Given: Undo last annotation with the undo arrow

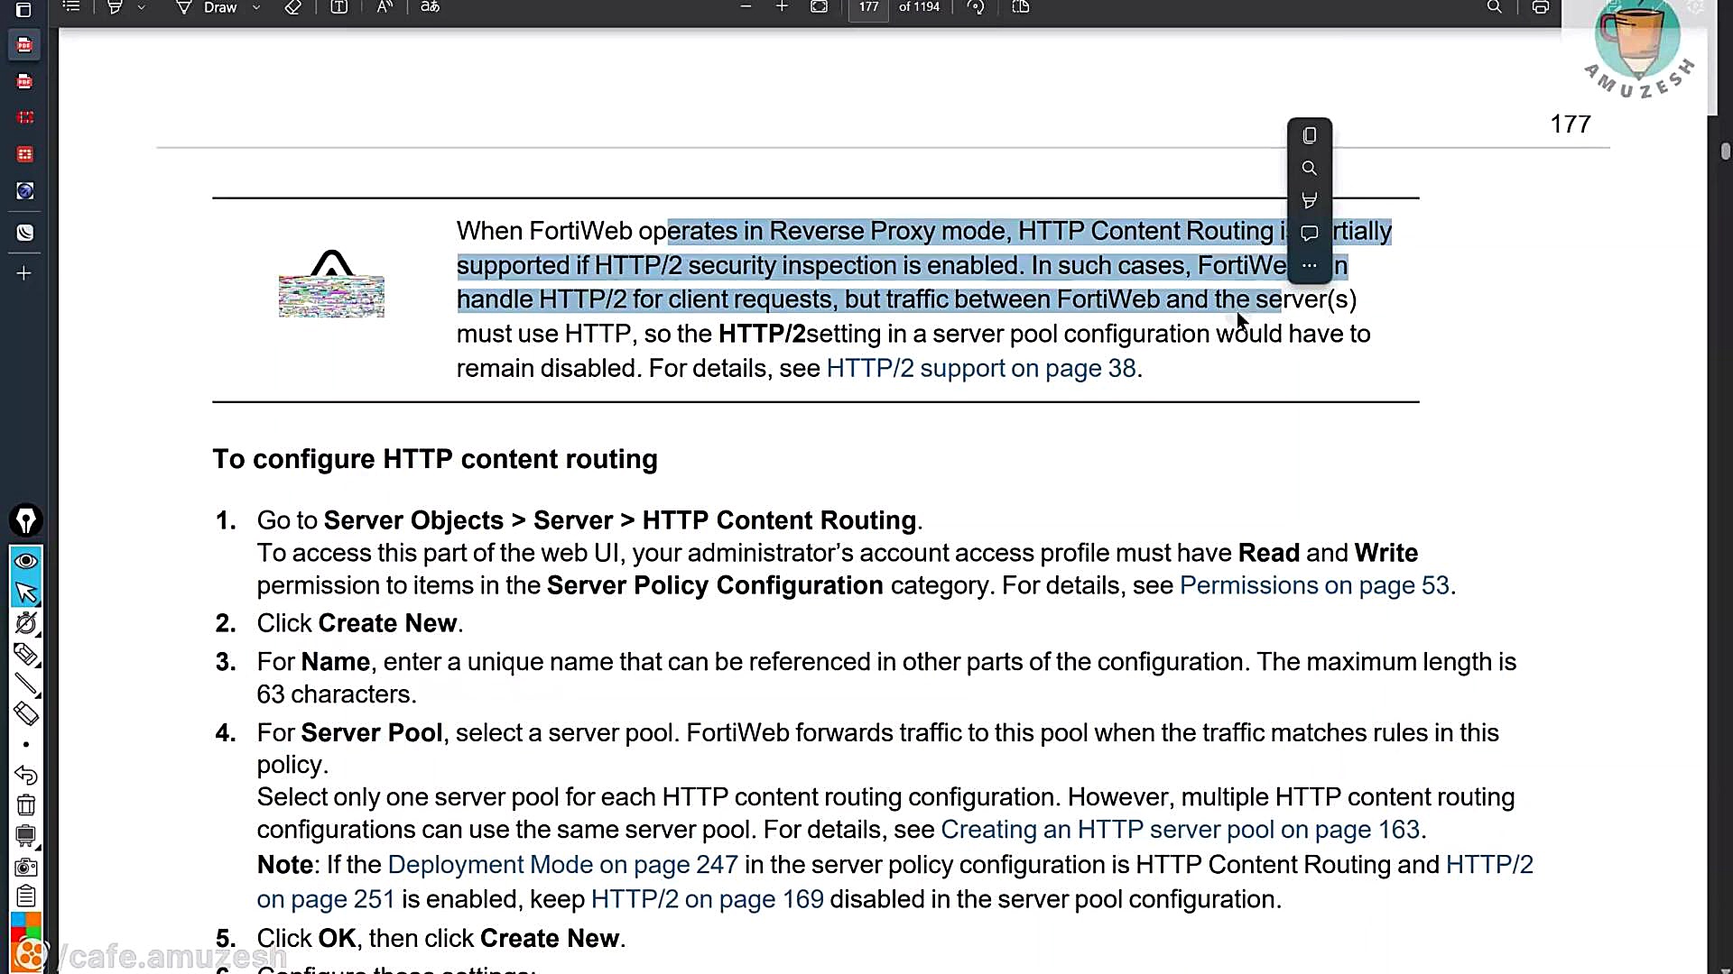Looking at the screenshot, I should pos(26,776).
